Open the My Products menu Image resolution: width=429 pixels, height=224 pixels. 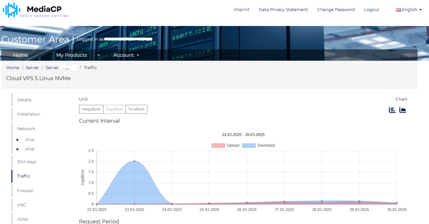click(x=71, y=55)
